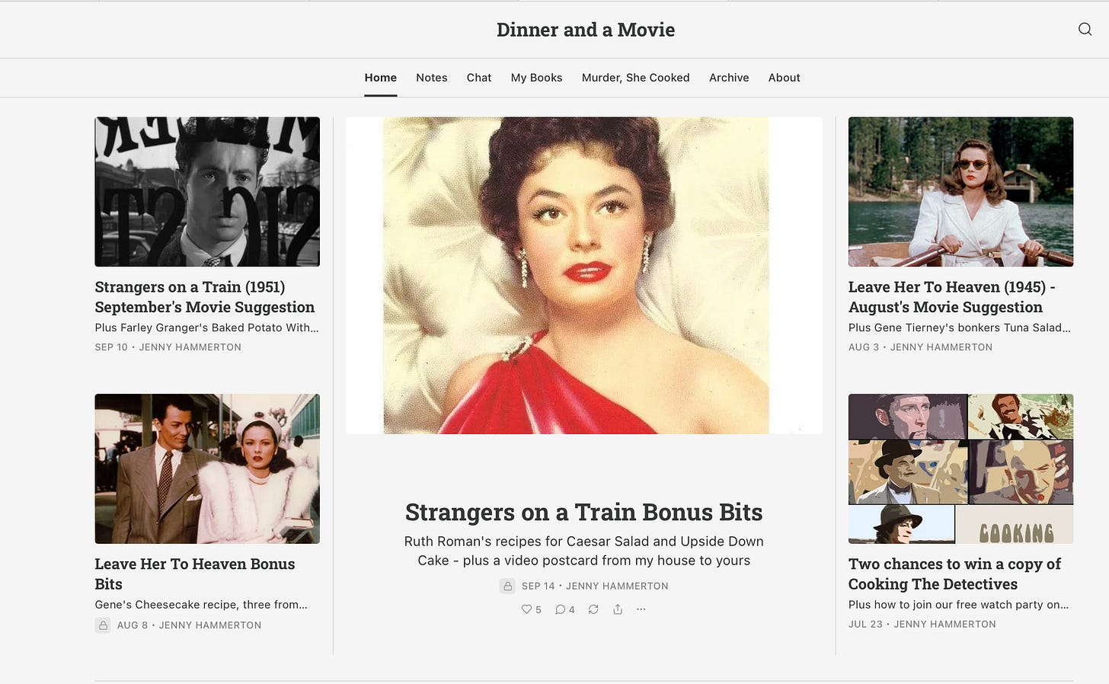Click the couple at station thumbnail
This screenshot has width=1109, height=684.
click(x=207, y=468)
